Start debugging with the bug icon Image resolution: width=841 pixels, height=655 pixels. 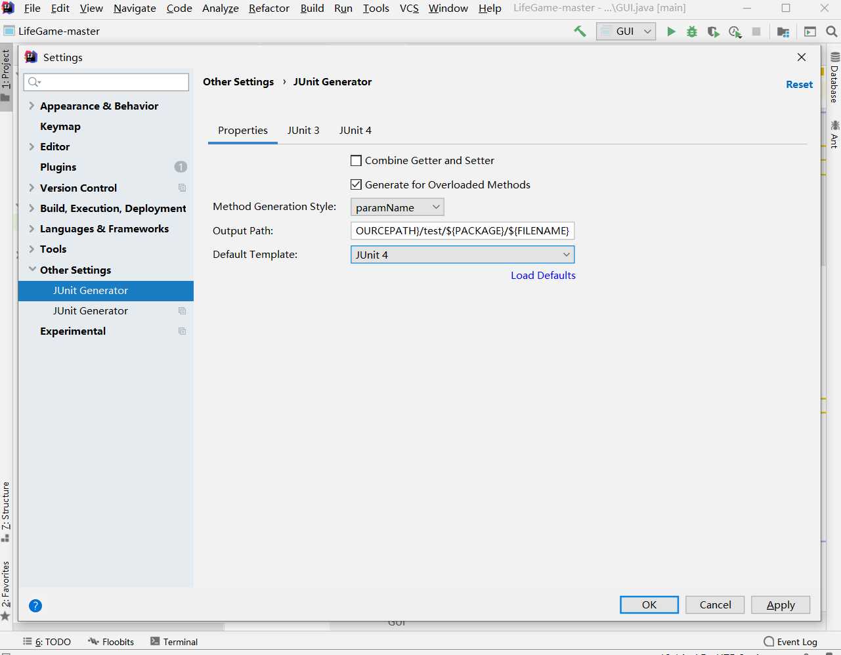click(x=692, y=32)
